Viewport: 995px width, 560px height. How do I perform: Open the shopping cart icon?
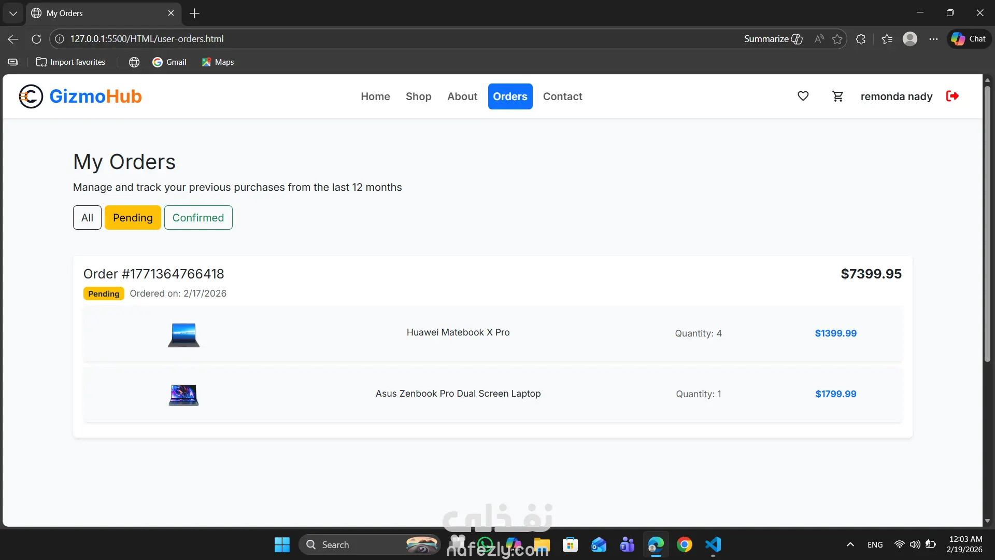pyautogui.click(x=837, y=96)
